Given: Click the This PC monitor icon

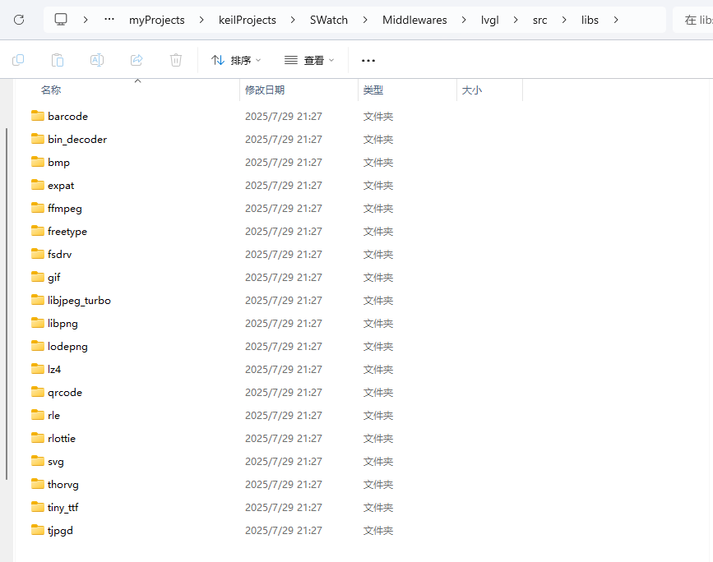Looking at the screenshot, I should pos(61,20).
